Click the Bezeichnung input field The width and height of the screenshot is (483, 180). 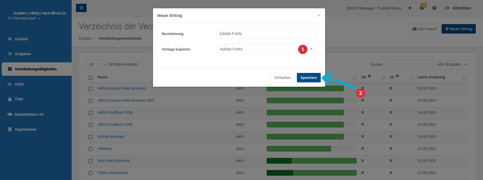click(266, 34)
